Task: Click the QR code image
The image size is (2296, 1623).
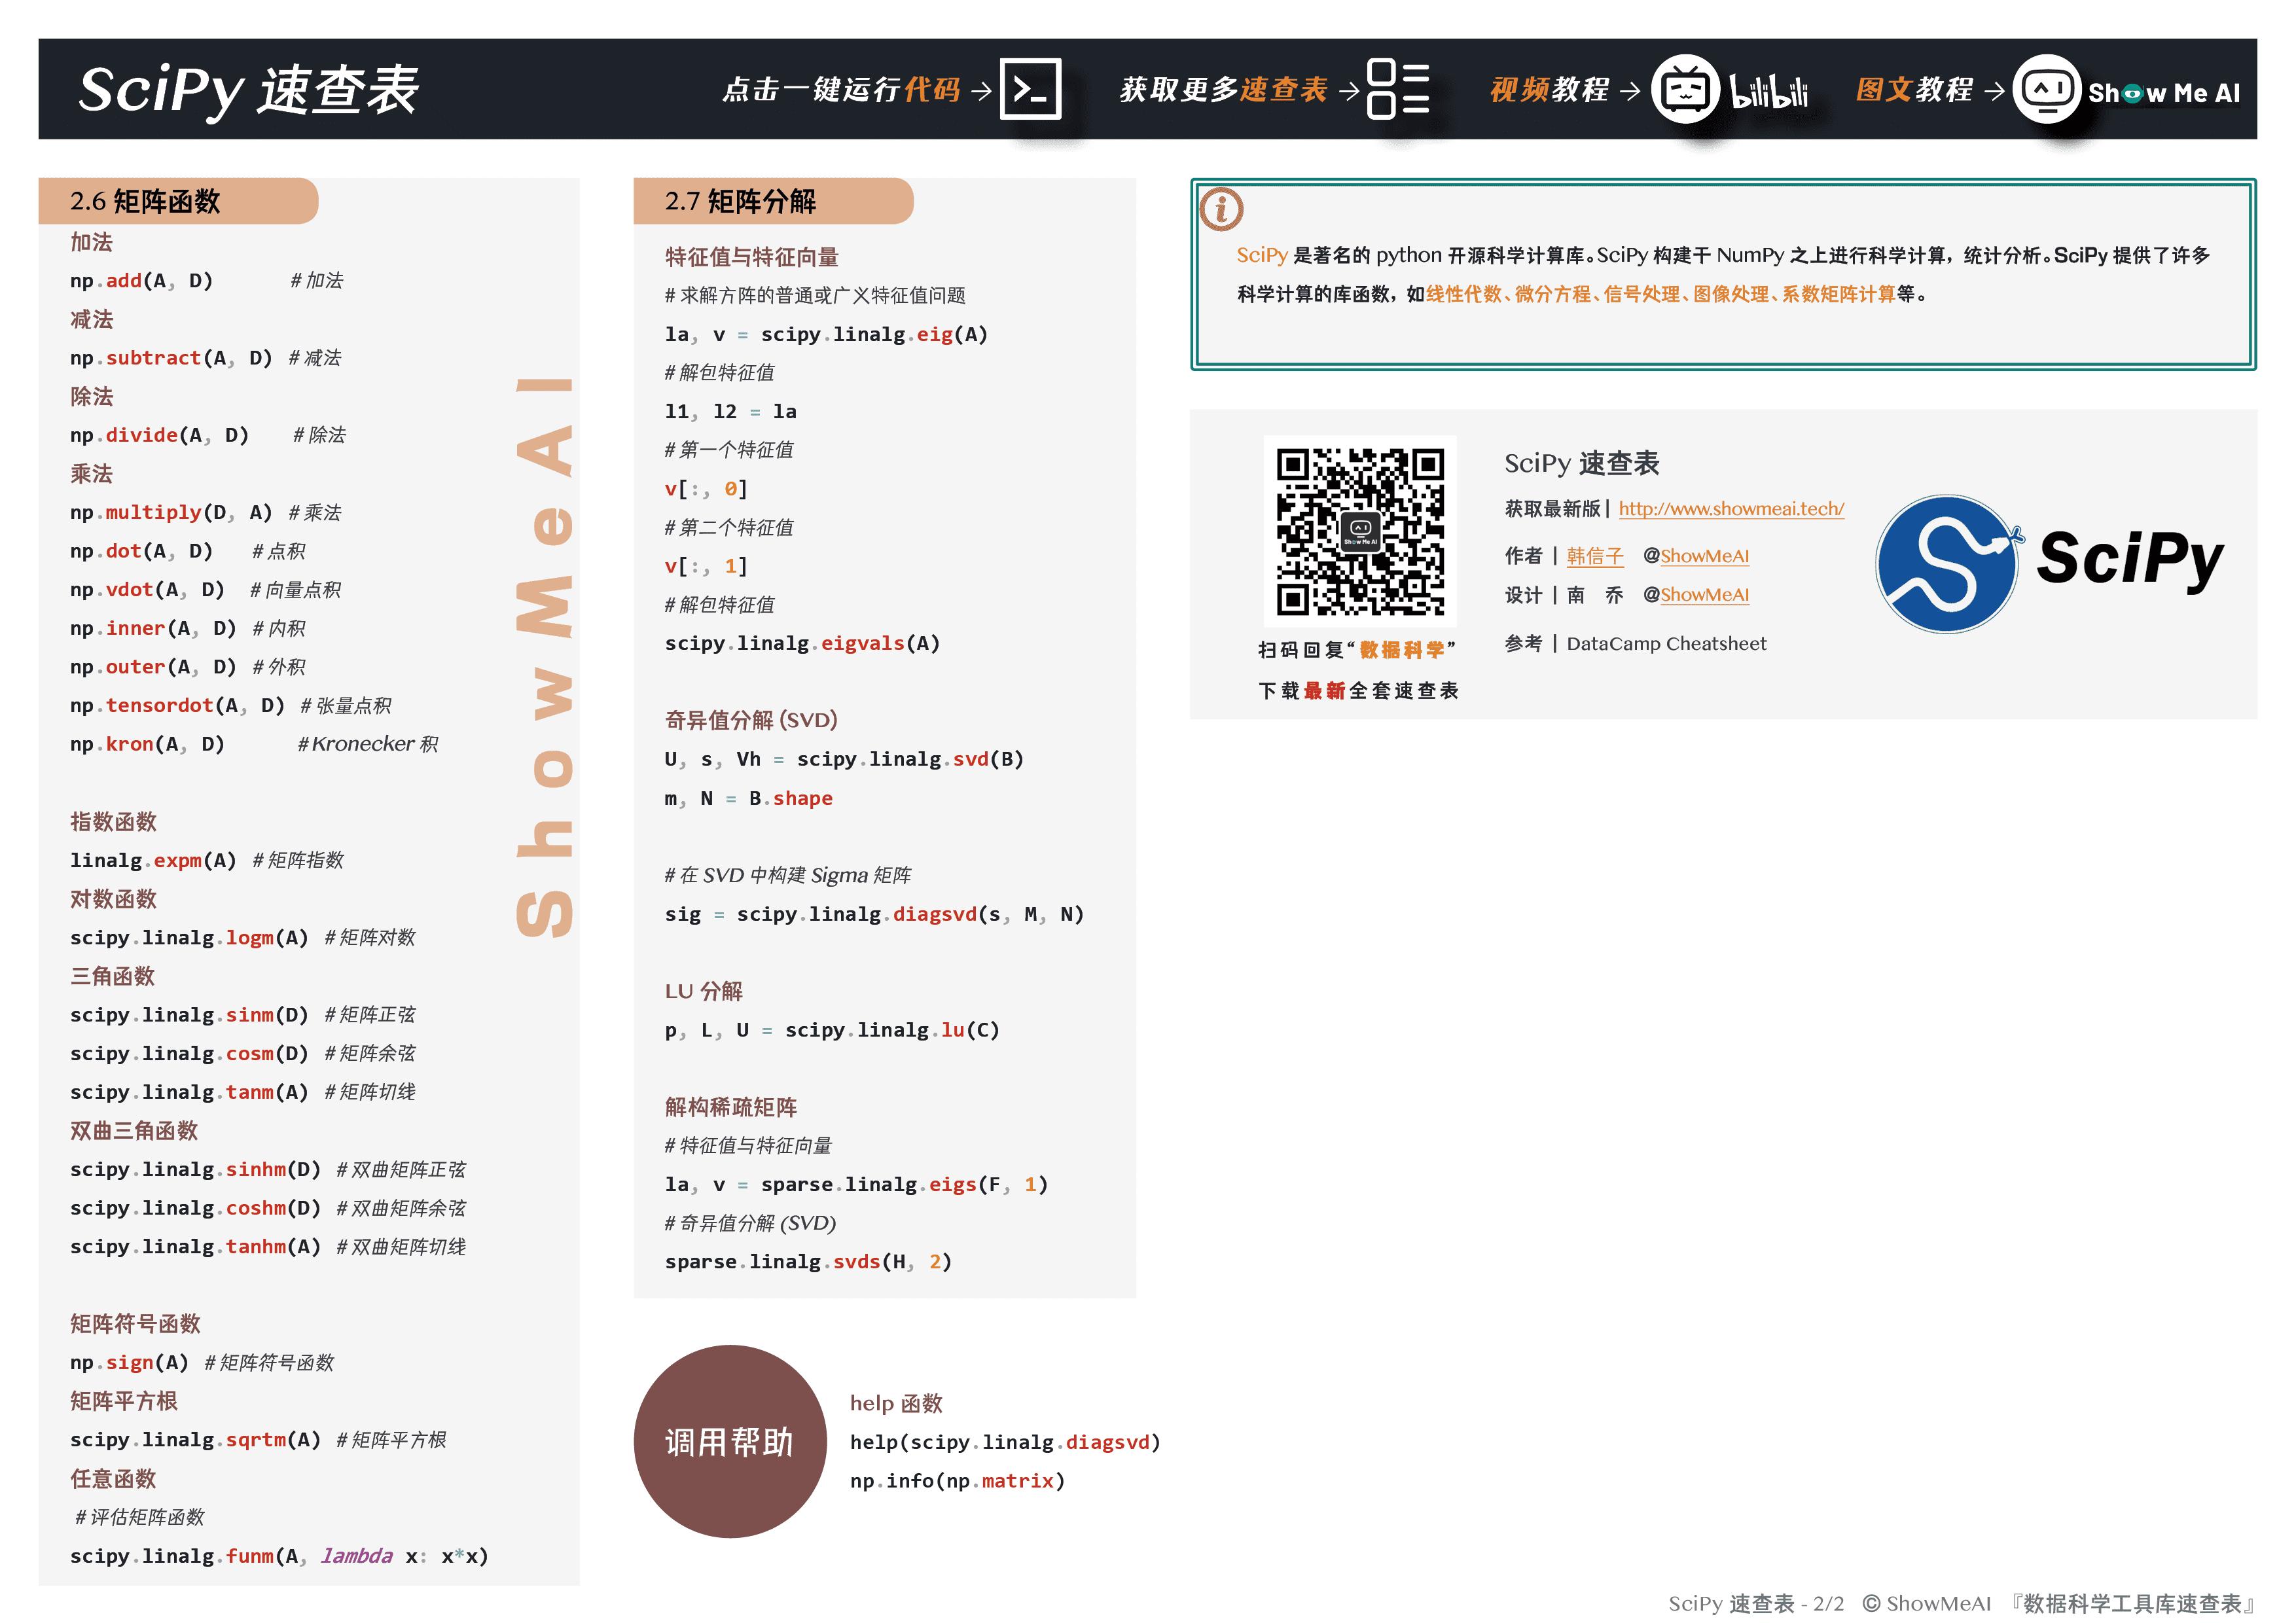Action: pos(1360,531)
